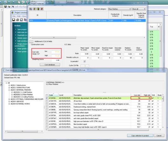
Task: Click the high pressure laminate description cell
Action: (102, 121)
